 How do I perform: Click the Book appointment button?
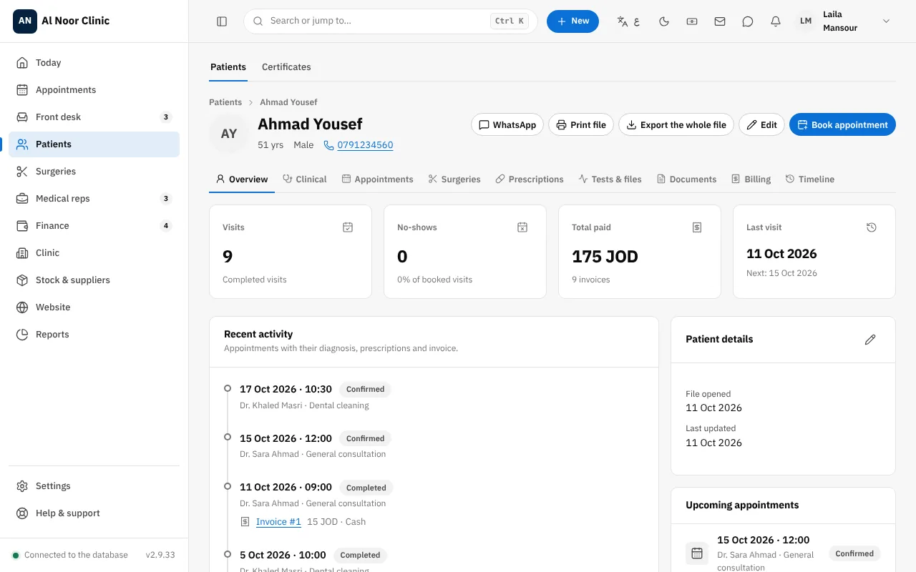[x=842, y=125]
